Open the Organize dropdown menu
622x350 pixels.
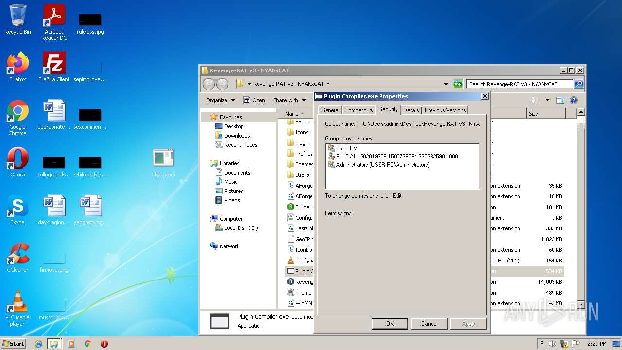tap(220, 100)
